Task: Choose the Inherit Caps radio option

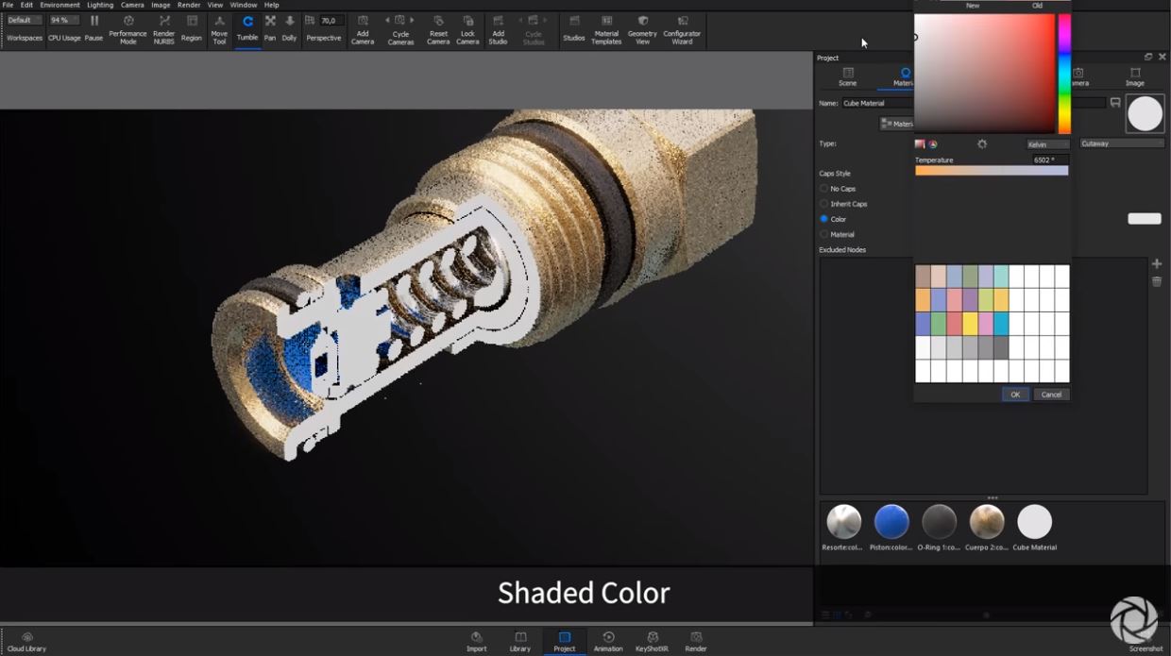Action: click(x=824, y=204)
